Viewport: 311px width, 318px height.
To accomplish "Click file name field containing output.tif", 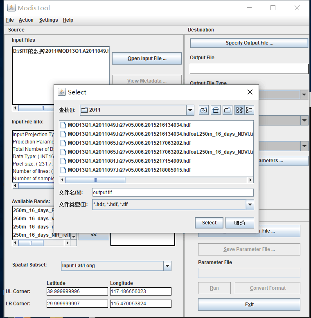I will point(173,193).
